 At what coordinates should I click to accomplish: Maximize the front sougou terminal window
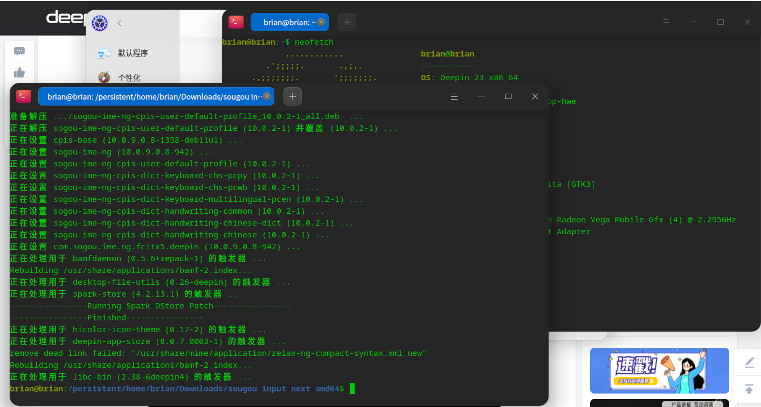pyautogui.click(x=508, y=96)
